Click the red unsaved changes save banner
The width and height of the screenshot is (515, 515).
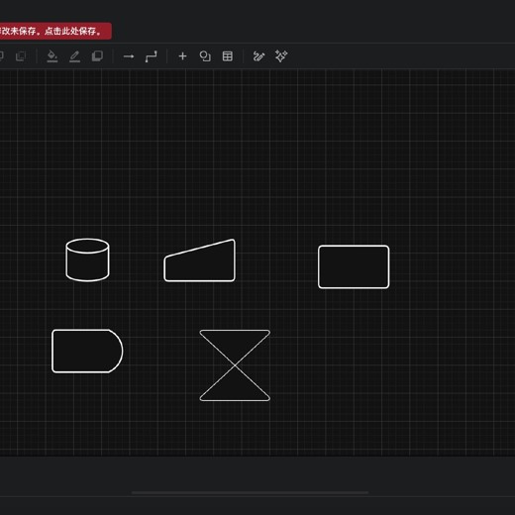[x=55, y=31]
